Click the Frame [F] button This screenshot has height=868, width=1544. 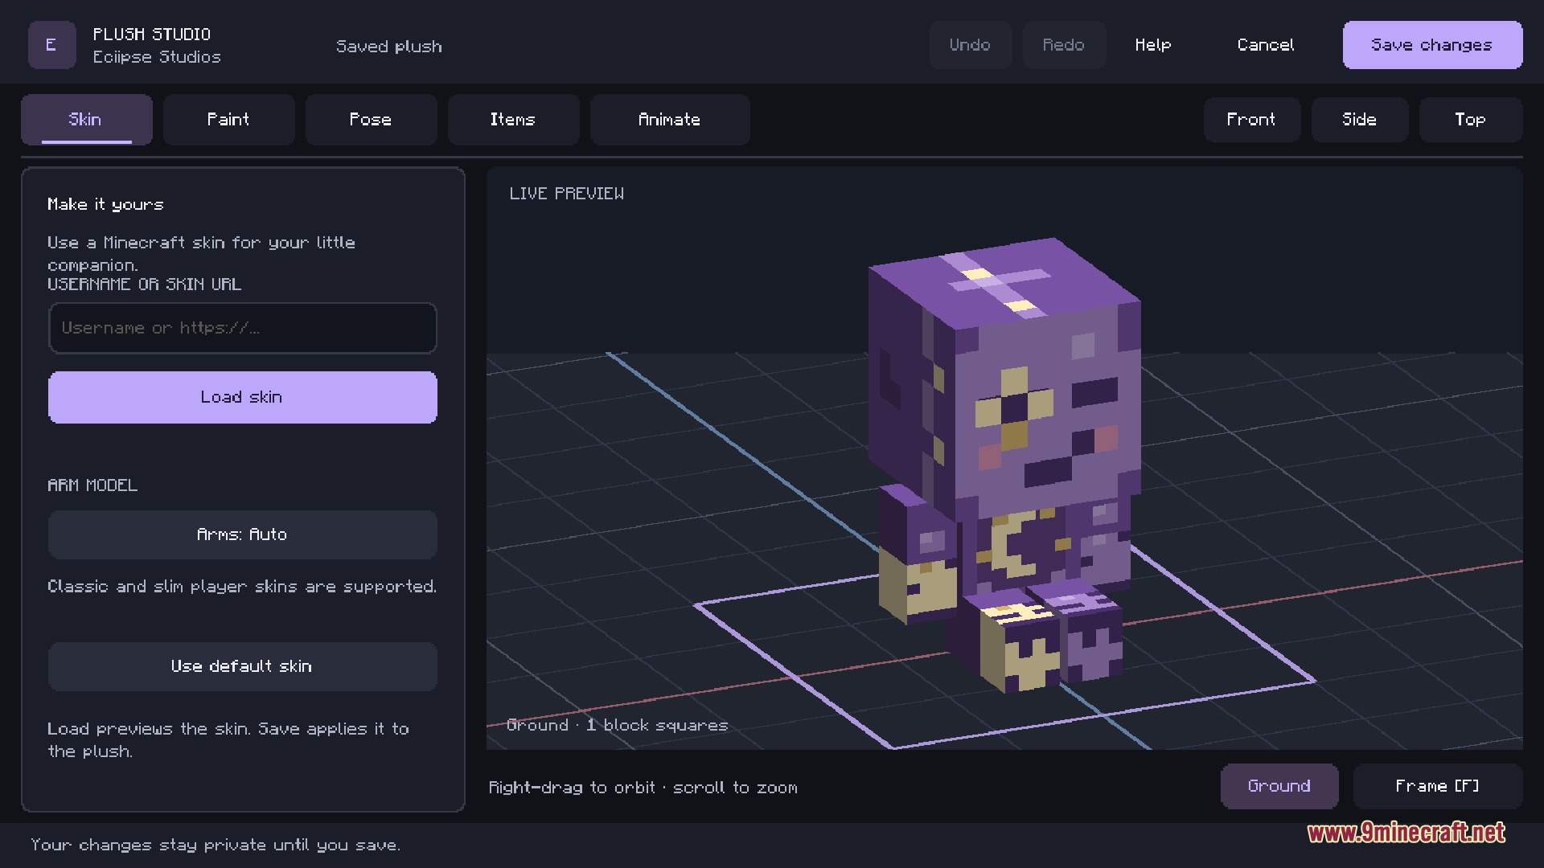1438,786
